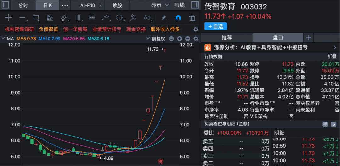Image resolution: width=340 pixels, height=166 pixels.
Task: Click the 涨停 price 11.73 value
Action: pyautogui.click(x=288, y=64)
